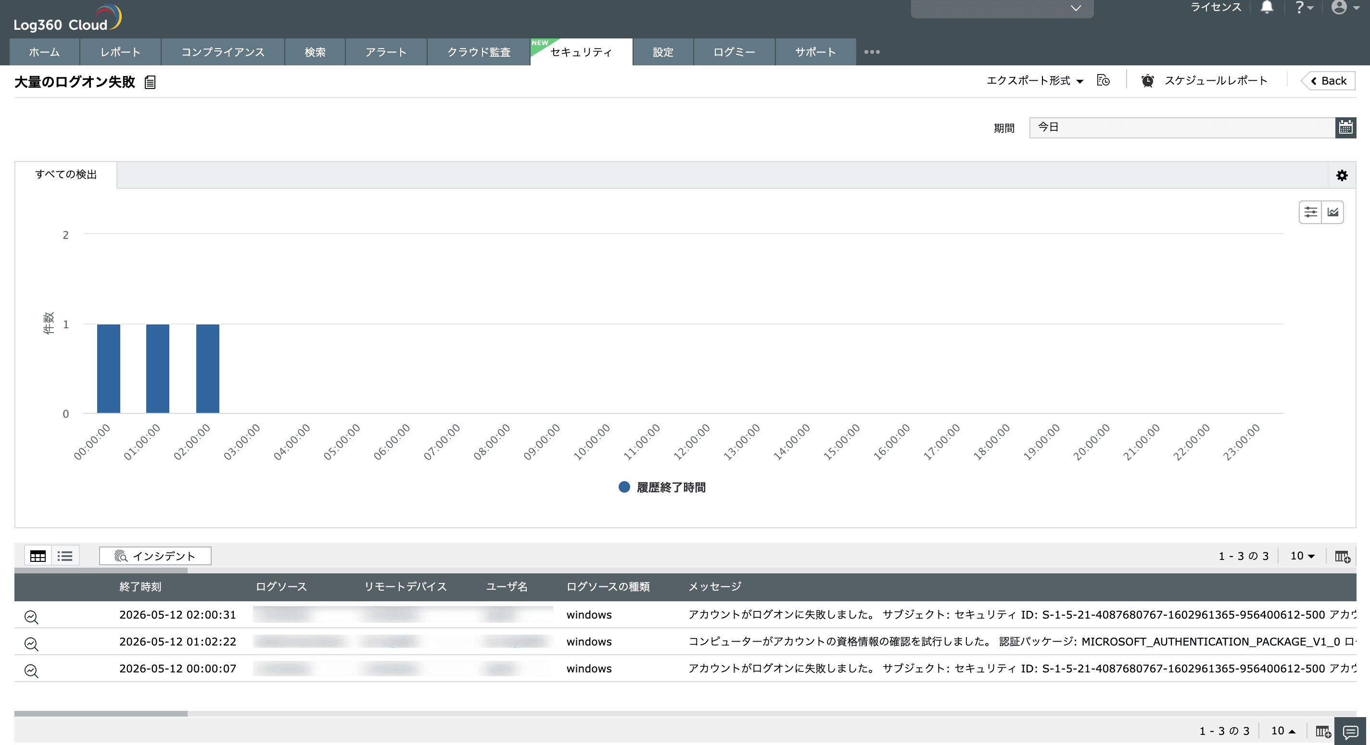Open the calendar date picker
Screen dimensions: 1370x745
(x=1345, y=127)
